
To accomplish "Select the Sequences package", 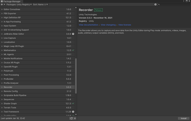I will tap(37, 99).
